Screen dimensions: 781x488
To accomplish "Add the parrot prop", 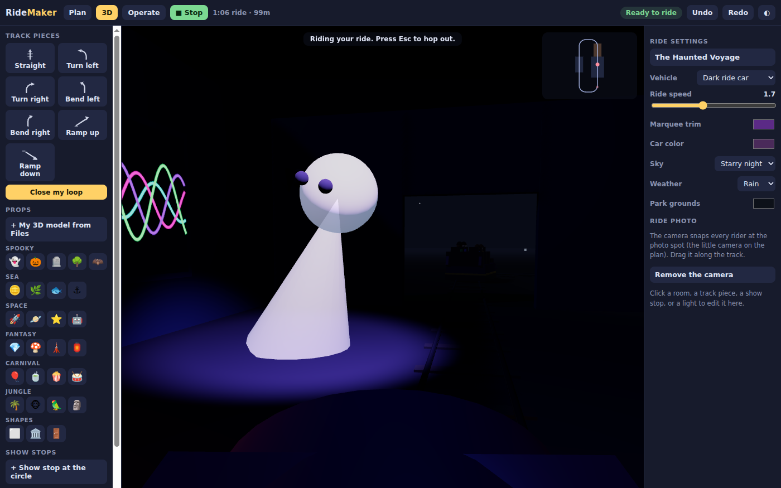I will (x=56, y=405).
